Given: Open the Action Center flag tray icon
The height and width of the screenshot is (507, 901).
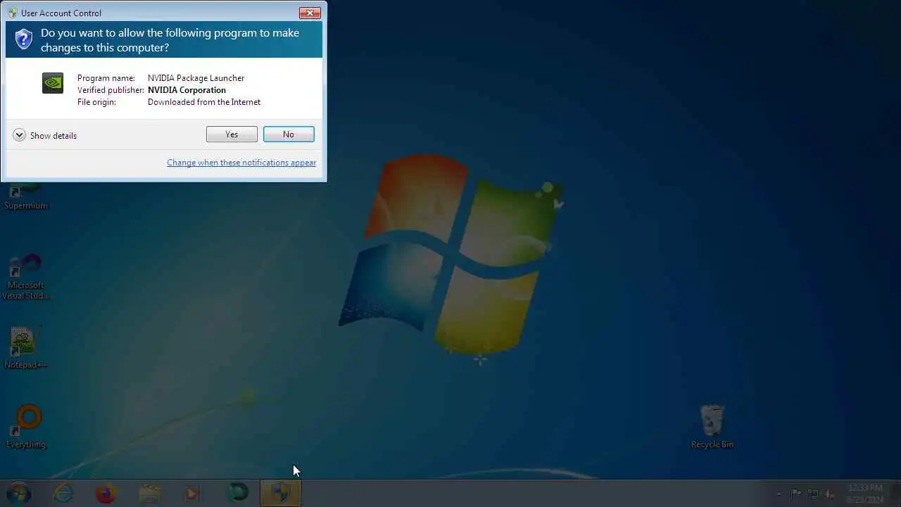Looking at the screenshot, I should click(796, 494).
